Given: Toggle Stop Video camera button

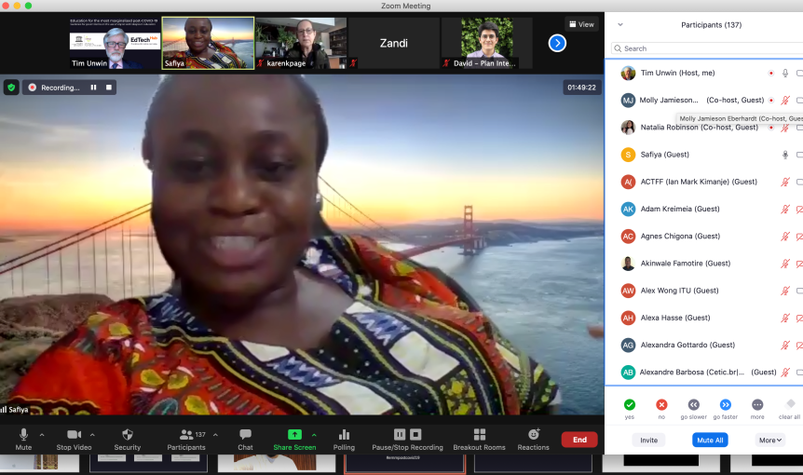Looking at the screenshot, I should pos(75,435).
